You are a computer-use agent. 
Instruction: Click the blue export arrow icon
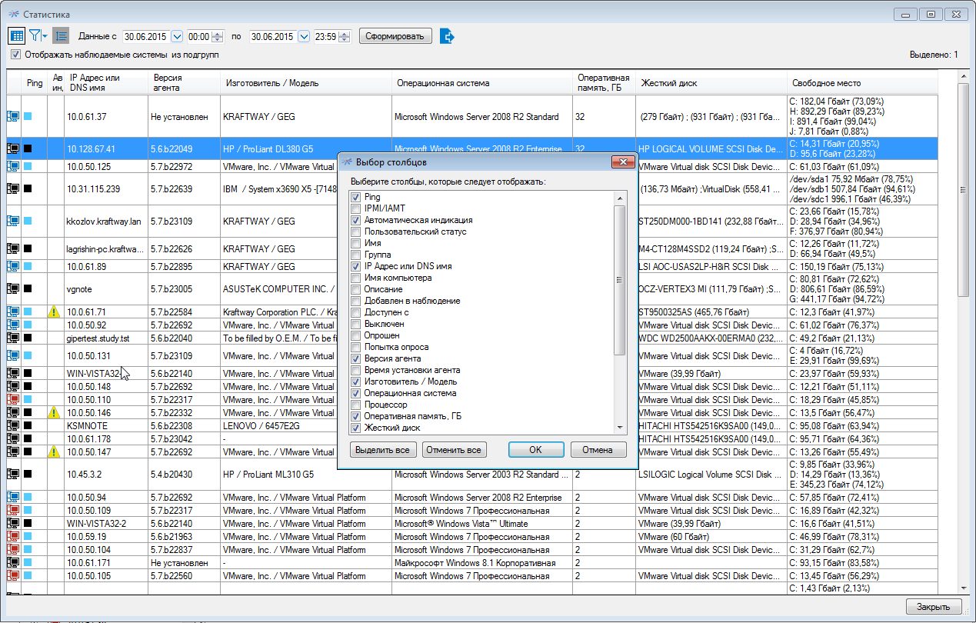(448, 36)
